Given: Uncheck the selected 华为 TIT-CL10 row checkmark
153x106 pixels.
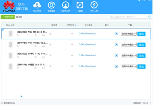Looking at the screenshot, I should point(3,30).
